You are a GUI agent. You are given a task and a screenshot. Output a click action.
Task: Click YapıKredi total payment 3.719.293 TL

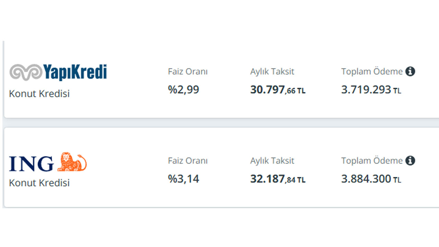click(371, 90)
